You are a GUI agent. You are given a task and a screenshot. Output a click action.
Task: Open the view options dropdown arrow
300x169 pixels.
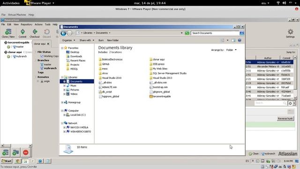pyautogui.click(x=227, y=40)
